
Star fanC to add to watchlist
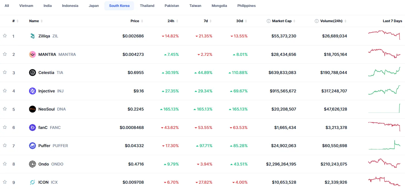tap(5, 127)
